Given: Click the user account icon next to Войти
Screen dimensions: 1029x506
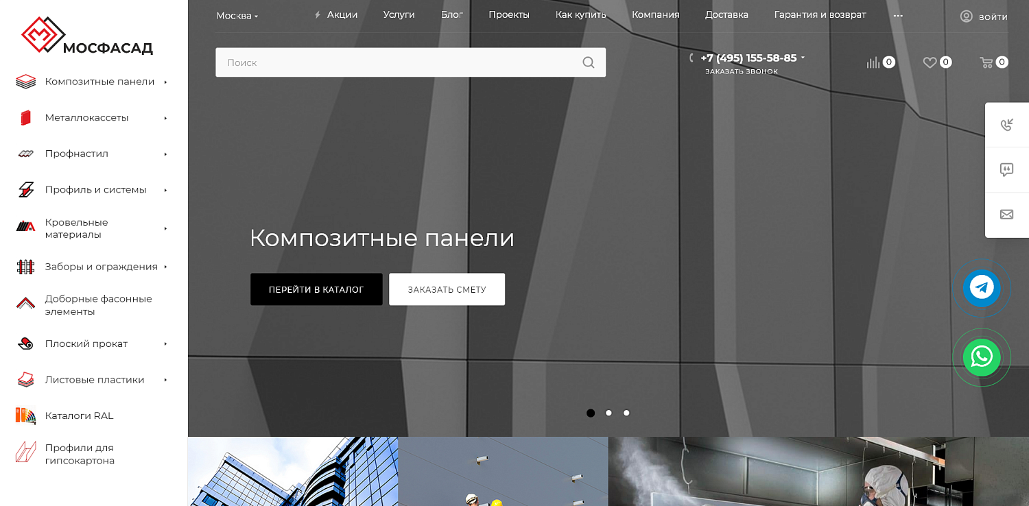Looking at the screenshot, I should (x=967, y=16).
